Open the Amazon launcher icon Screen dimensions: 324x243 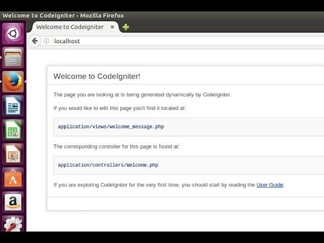(13, 202)
